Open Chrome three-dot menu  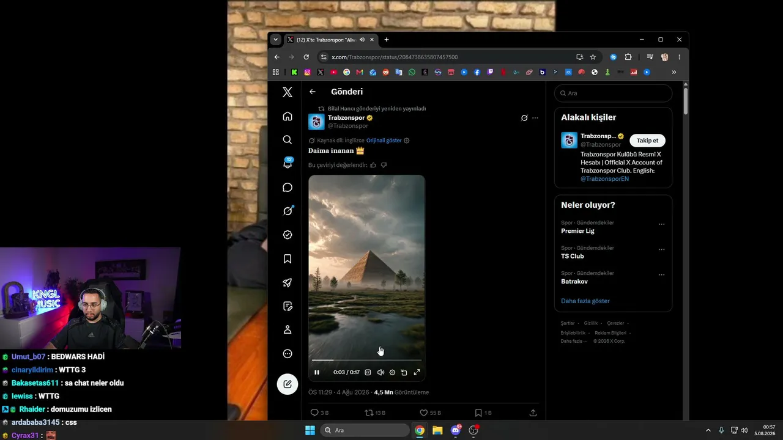tap(679, 57)
